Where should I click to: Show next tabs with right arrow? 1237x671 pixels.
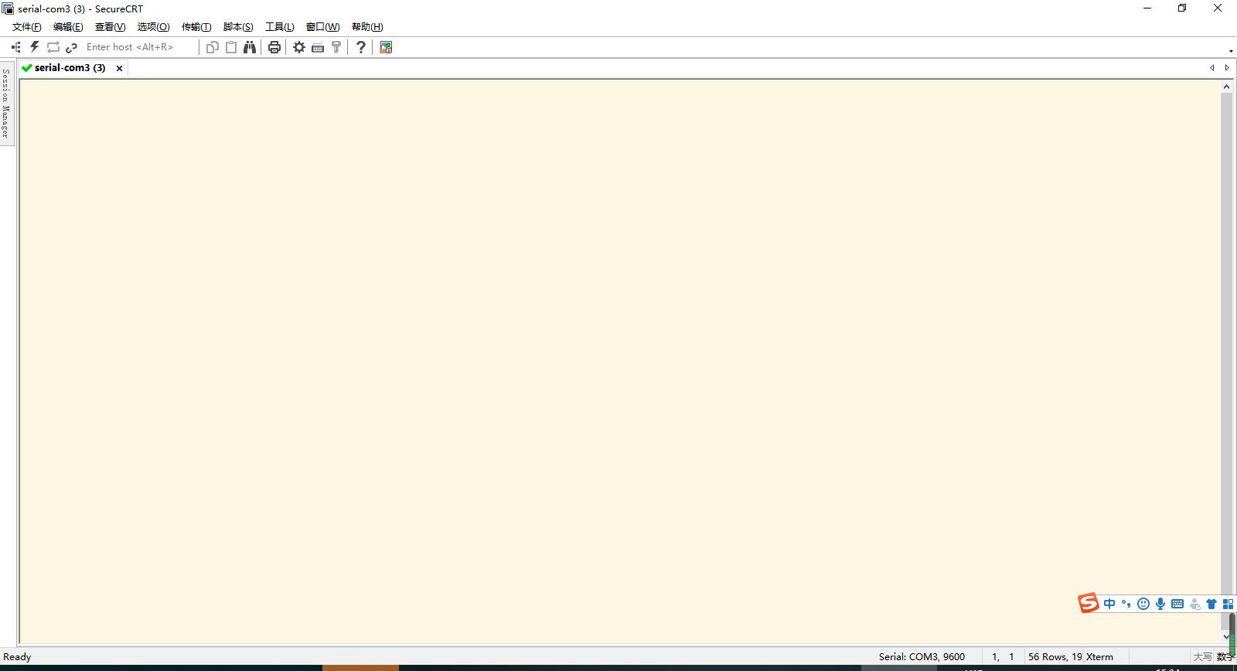pyautogui.click(x=1227, y=68)
